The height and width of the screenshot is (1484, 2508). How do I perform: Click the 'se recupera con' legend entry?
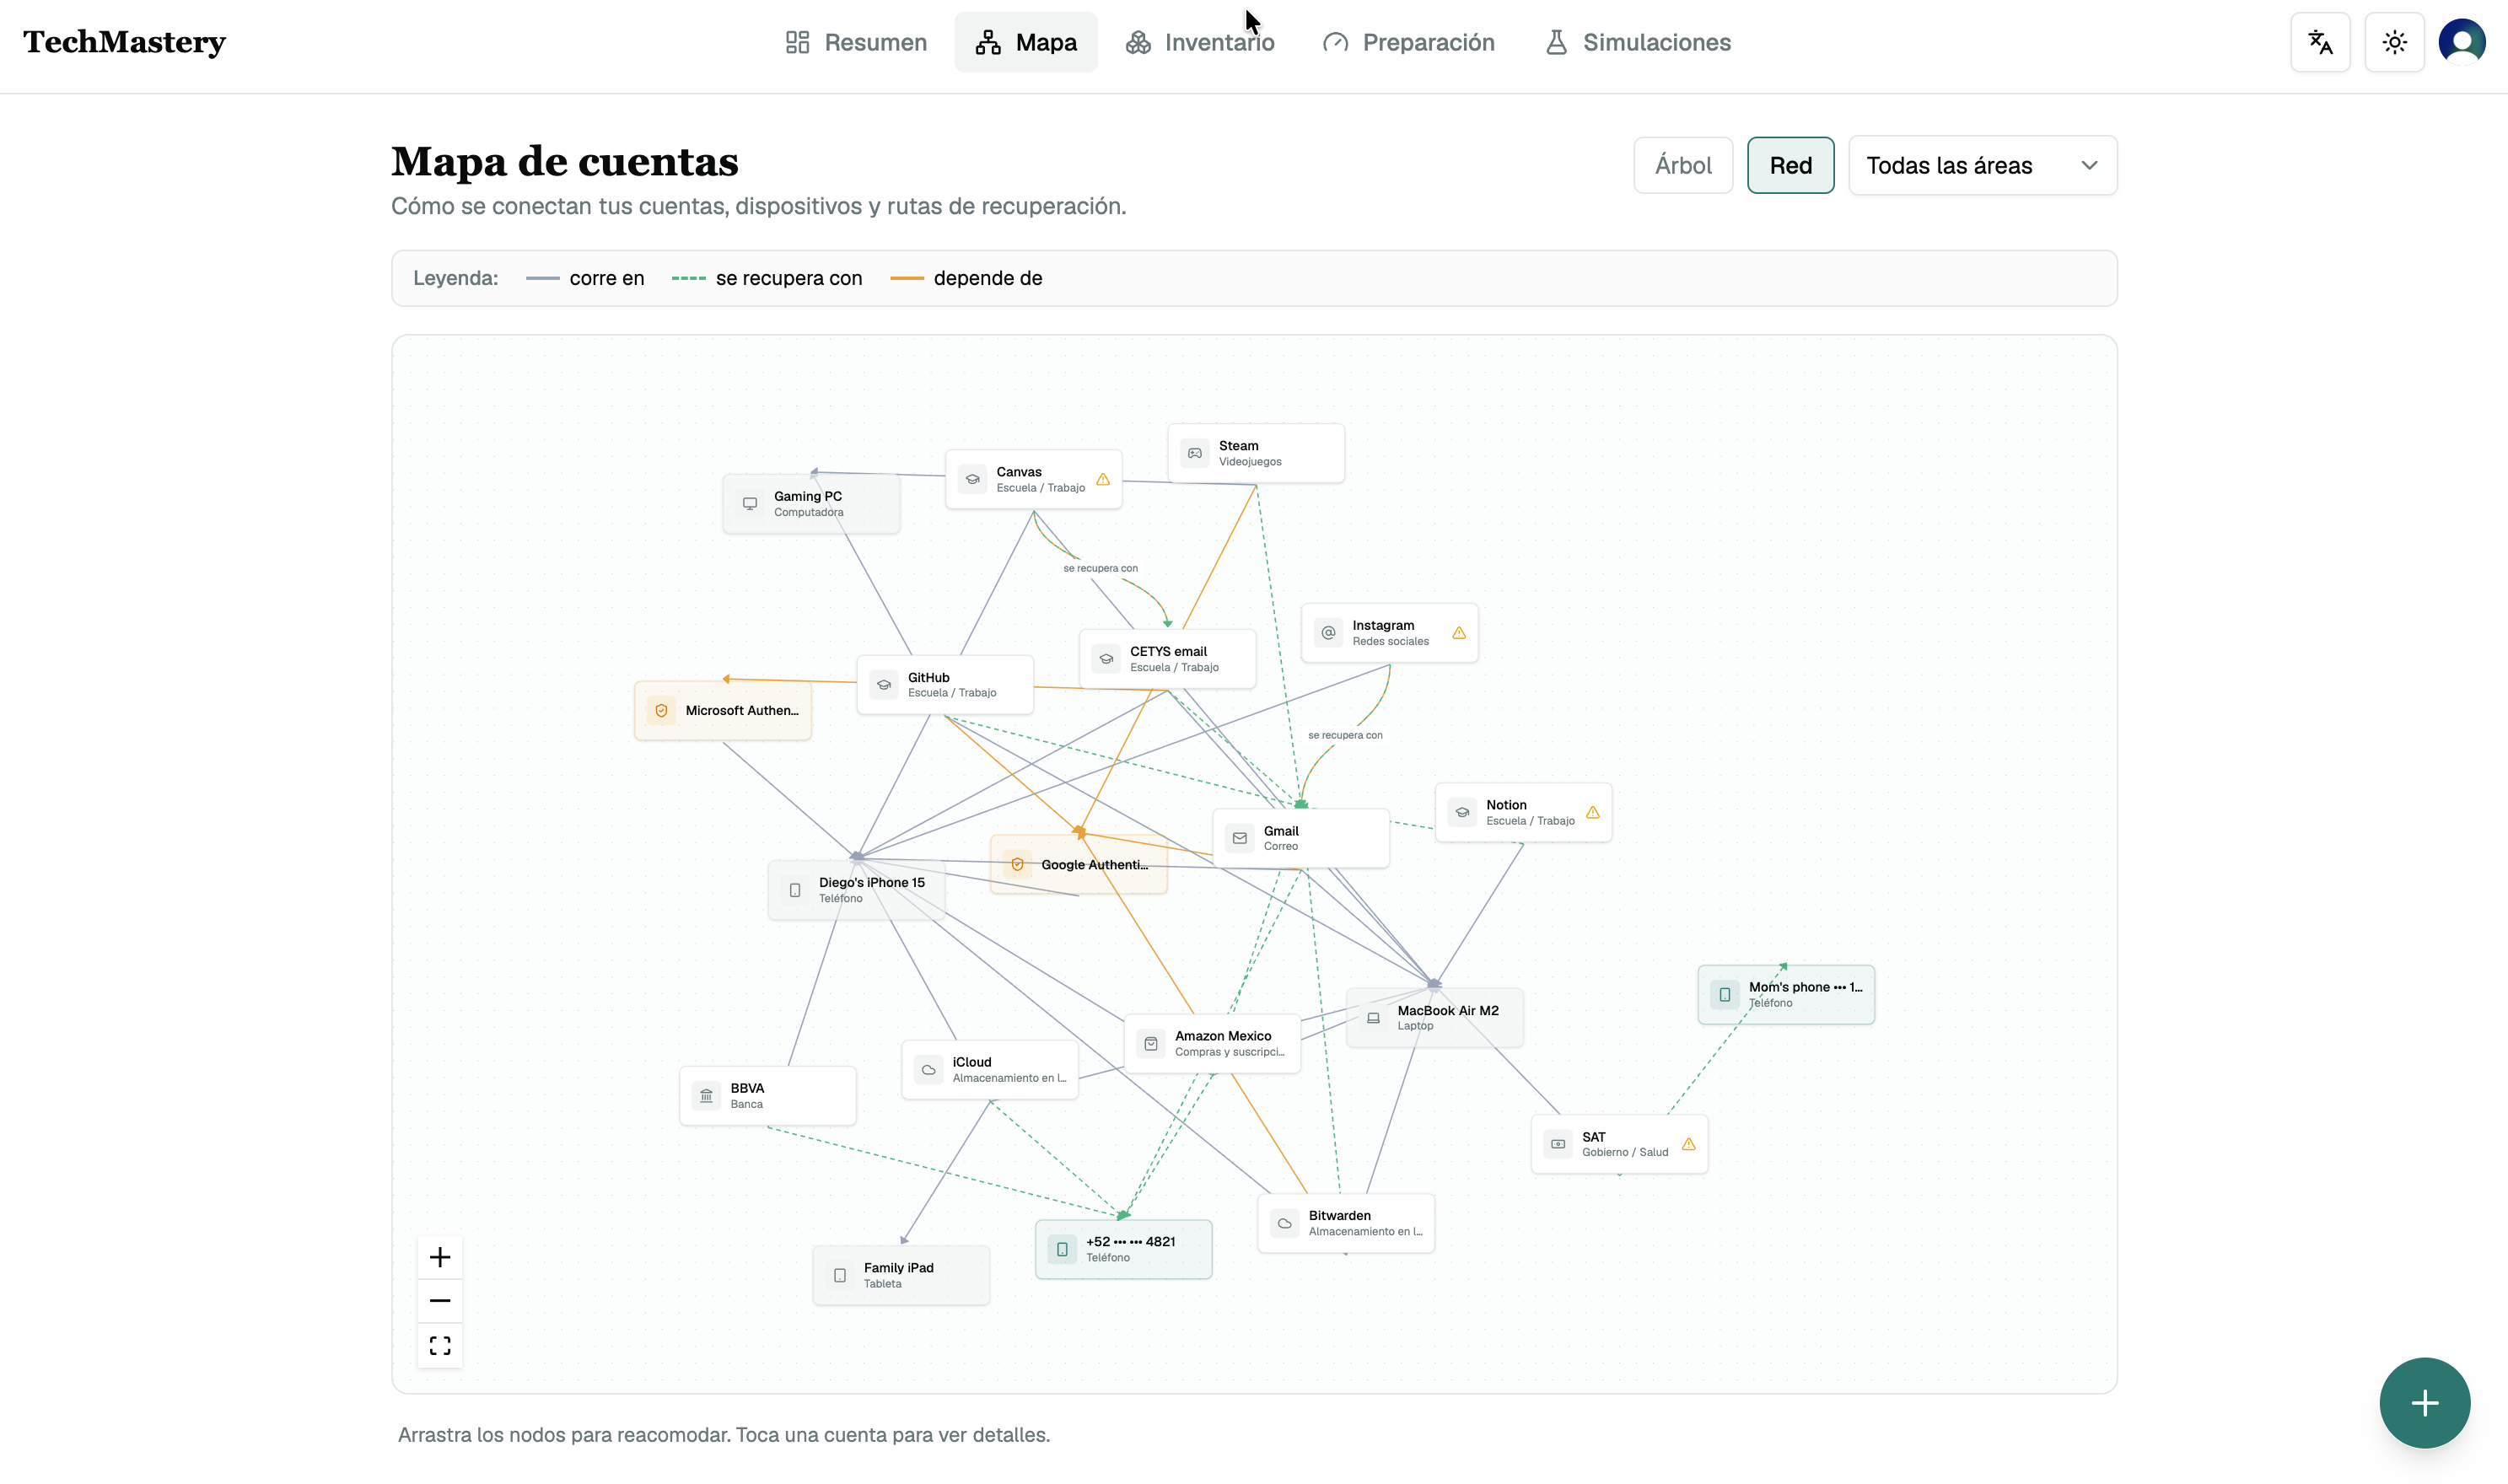(767, 278)
